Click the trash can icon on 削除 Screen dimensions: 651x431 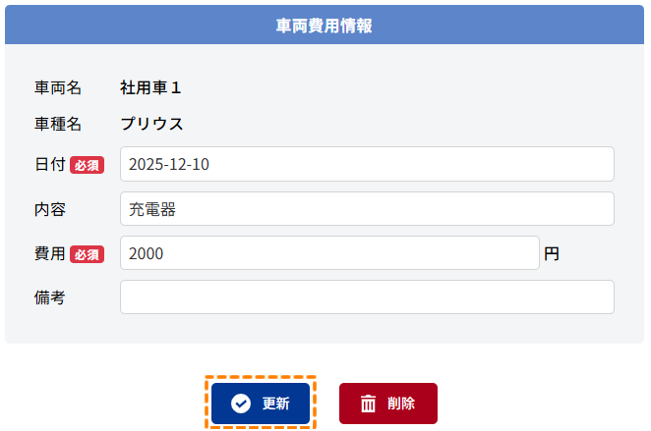click(x=368, y=404)
